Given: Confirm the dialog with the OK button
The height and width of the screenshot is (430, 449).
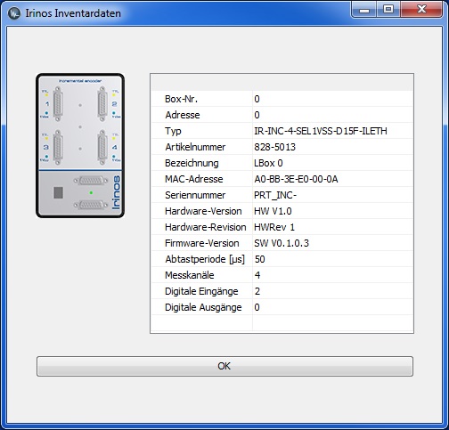Looking at the screenshot, I should tap(224, 366).
